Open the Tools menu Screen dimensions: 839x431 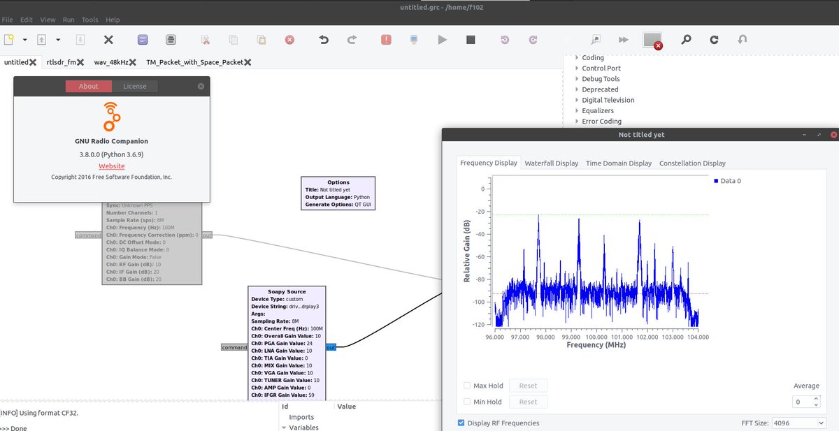pos(89,20)
